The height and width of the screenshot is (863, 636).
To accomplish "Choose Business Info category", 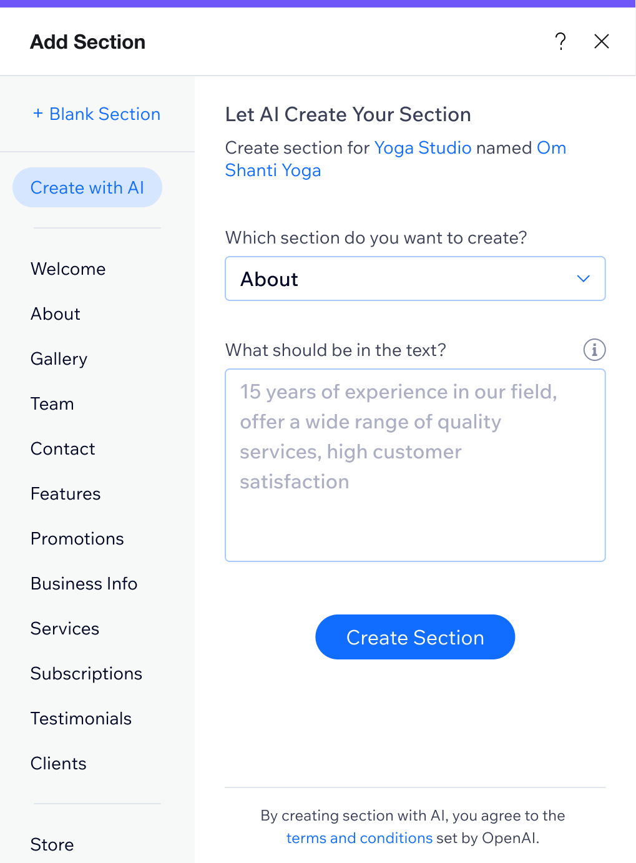I will coord(84,583).
